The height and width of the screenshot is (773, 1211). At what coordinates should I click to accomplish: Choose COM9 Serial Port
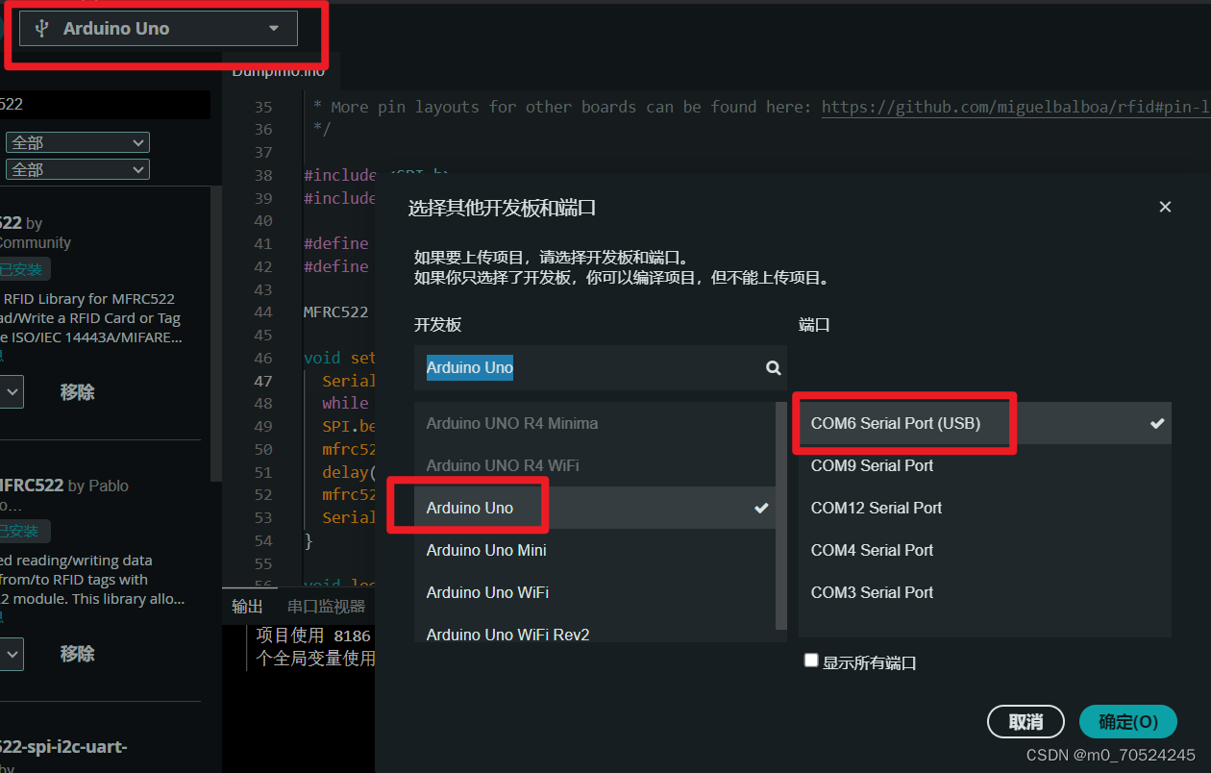tap(985, 465)
